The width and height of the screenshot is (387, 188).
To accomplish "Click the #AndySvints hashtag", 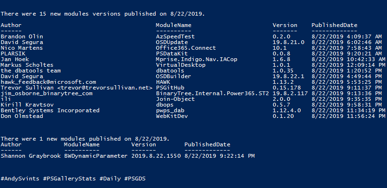I will point(20,179).
